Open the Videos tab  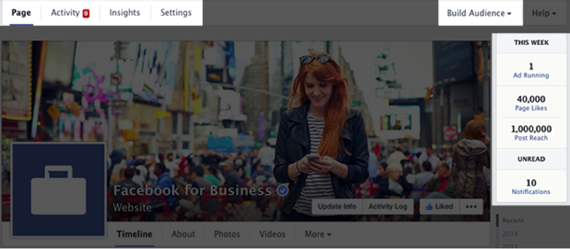272,234
